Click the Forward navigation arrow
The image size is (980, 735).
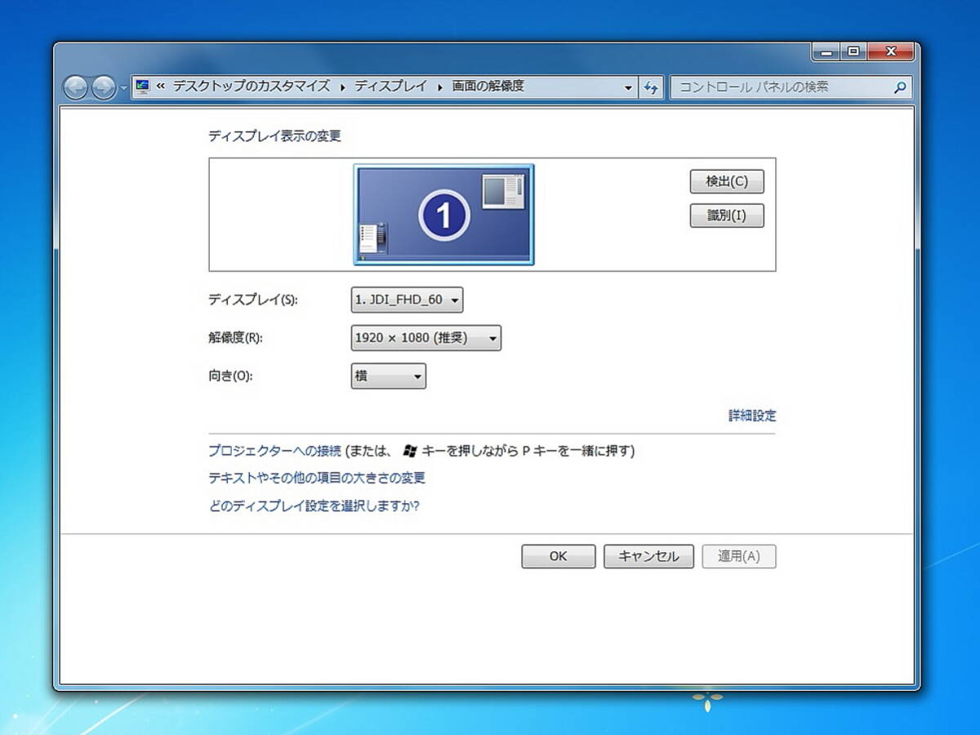(104, 87)
